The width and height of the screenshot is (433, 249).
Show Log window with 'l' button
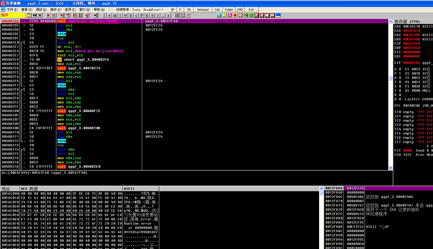point(104,15)
